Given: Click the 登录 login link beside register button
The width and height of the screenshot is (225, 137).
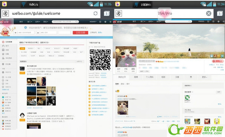Looking at the screenshot, I should [100, 32].
